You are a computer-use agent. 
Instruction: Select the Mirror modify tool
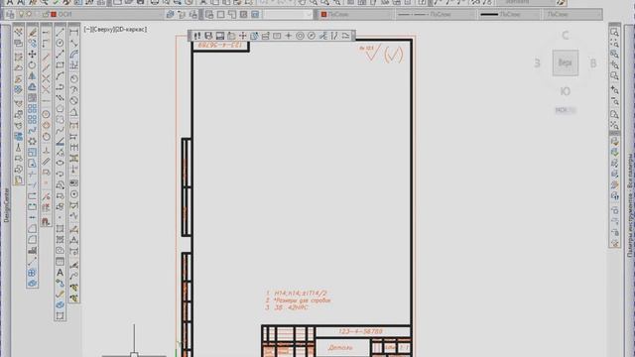33,75
